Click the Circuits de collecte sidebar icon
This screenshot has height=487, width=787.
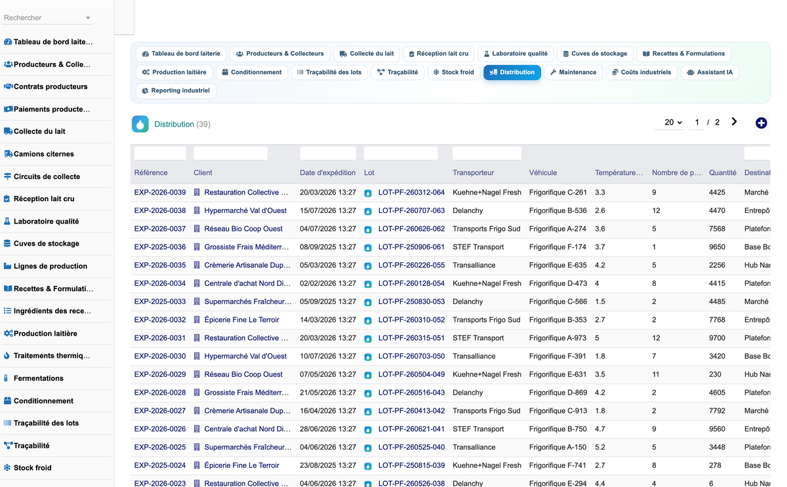pyautogui.click(x=8, y=176)
